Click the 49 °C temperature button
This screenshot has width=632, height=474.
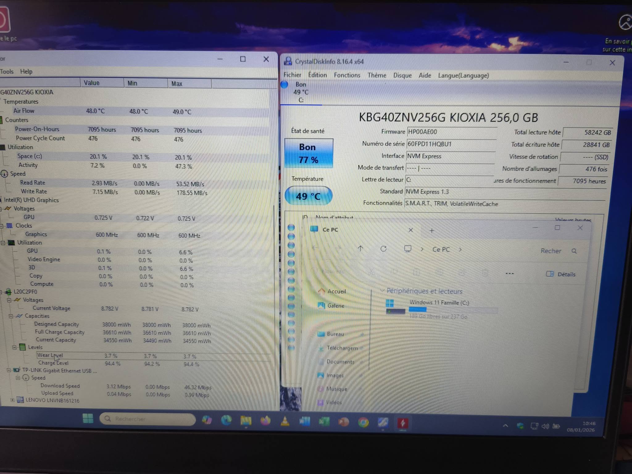pos(308,196)
